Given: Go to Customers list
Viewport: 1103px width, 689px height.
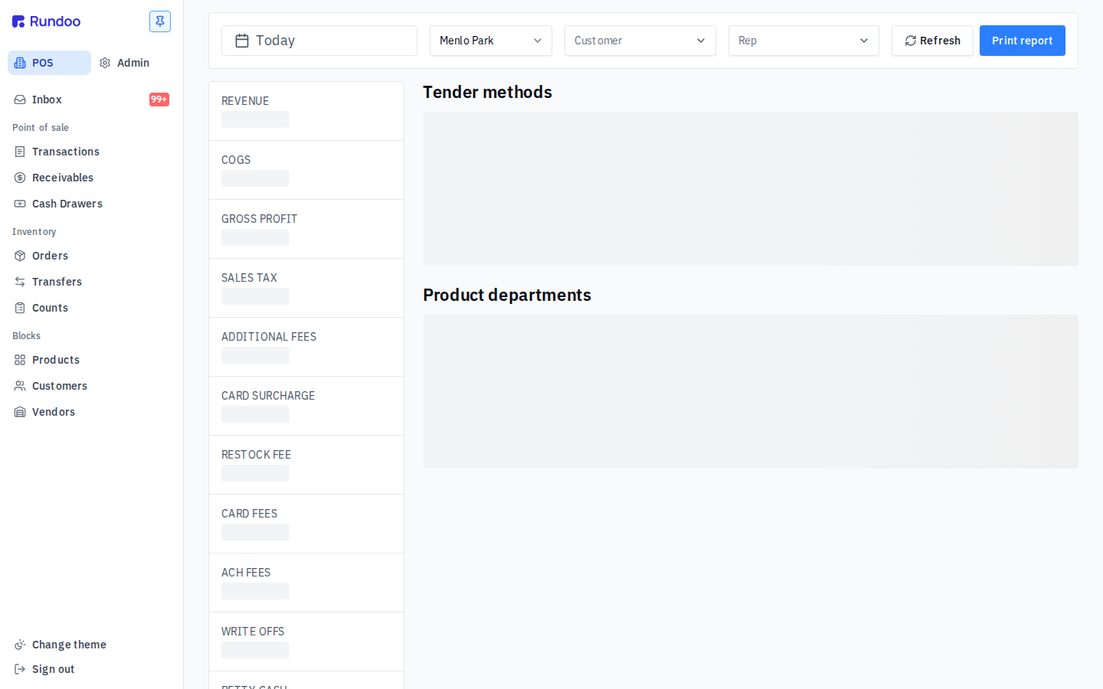Looking at the screenshot, I should point(91,386).
